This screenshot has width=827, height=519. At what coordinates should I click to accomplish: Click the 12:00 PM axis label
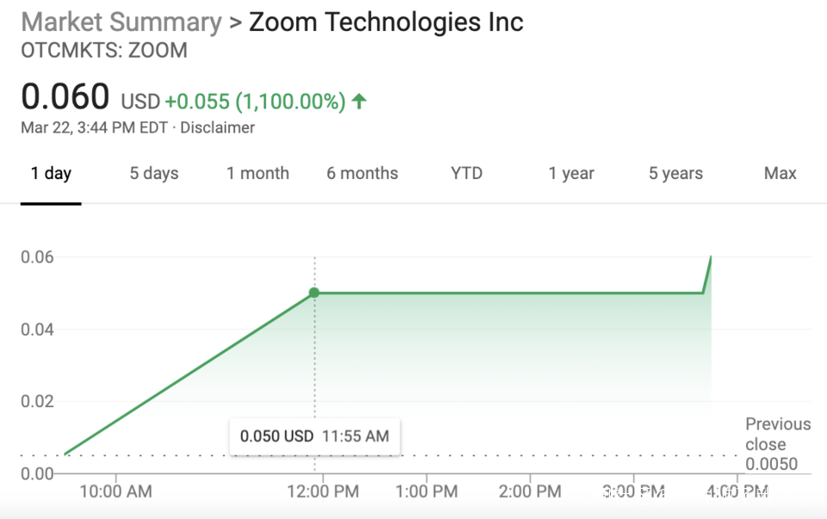pyautogui.click(x=320, y=492)
